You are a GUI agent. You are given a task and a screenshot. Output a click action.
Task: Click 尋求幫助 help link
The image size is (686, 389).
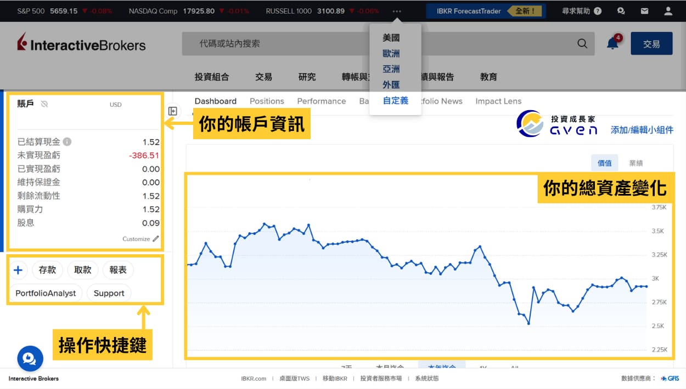click(x=576, y=11)
